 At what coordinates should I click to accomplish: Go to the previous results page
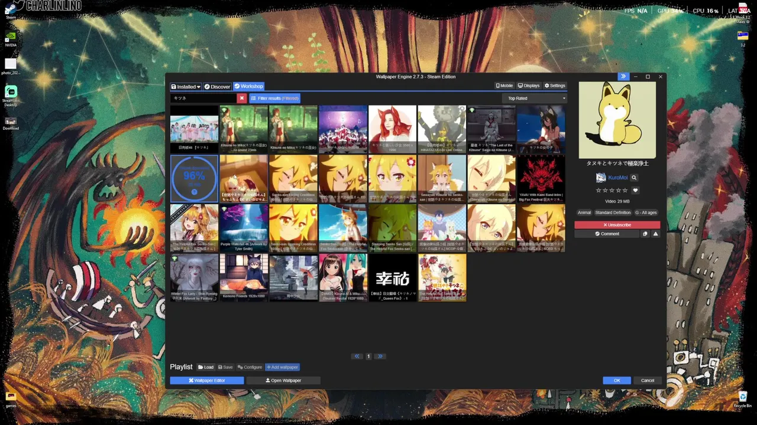click(357, 356)
